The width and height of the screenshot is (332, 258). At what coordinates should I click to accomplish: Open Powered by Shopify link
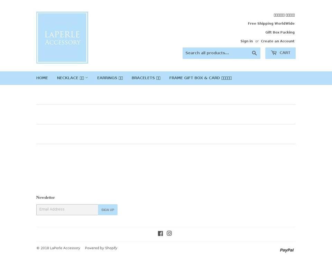(101, 248)
